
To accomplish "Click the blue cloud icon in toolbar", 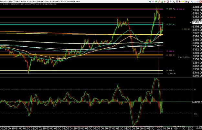I will click(150, 2).
